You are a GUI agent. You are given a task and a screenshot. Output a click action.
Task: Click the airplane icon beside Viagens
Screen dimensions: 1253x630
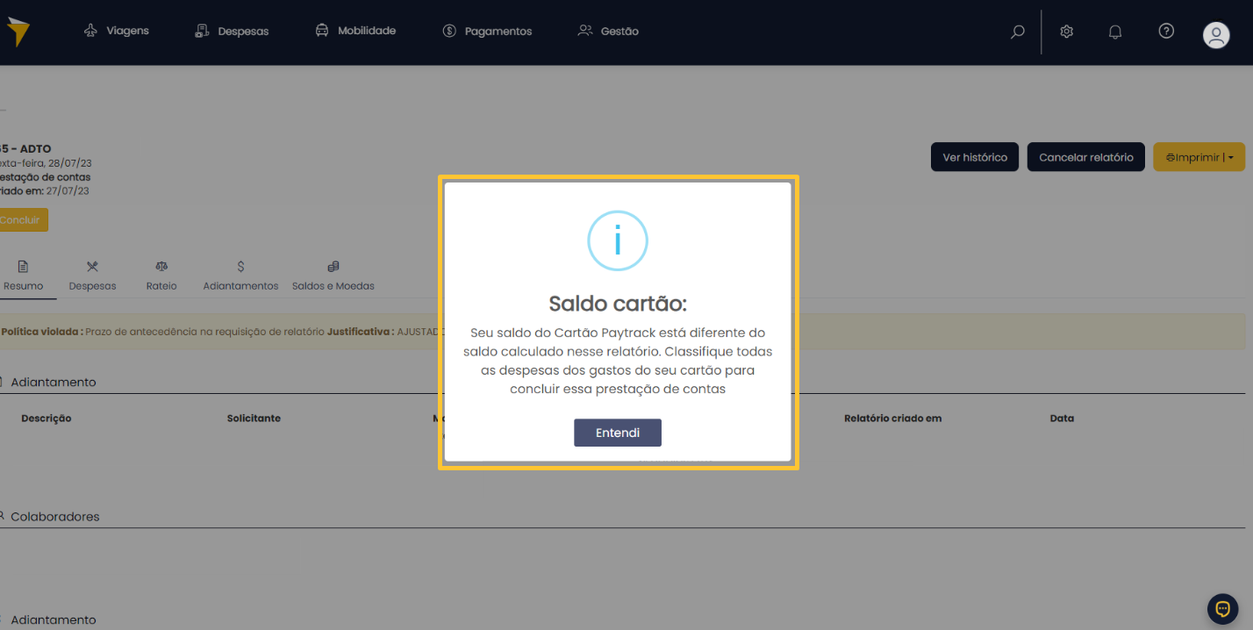pos(90,31)
